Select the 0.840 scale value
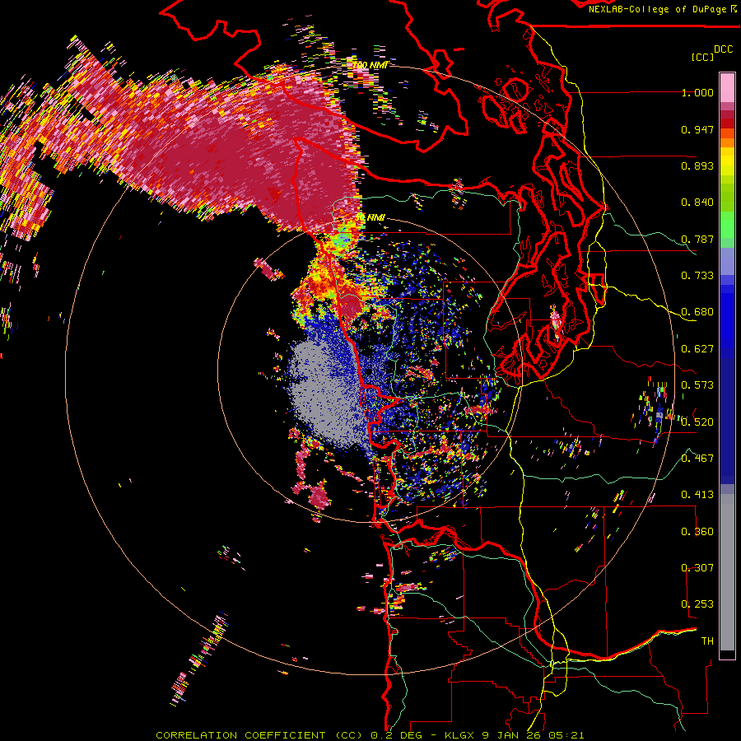 pyautogui.click(x=697, y=203)
